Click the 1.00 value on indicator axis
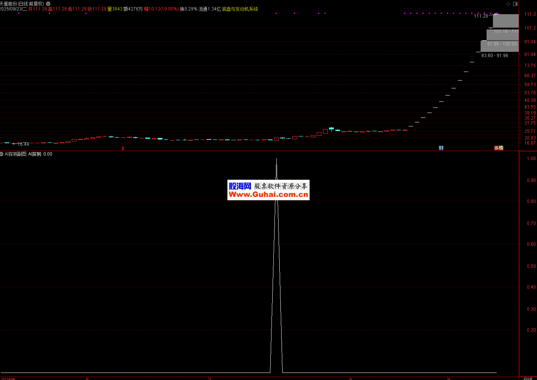This screenshot has width=537, height=380. point(531,158)
